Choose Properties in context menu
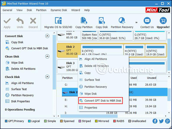The image size is (172, 129). tap(103, 107)
